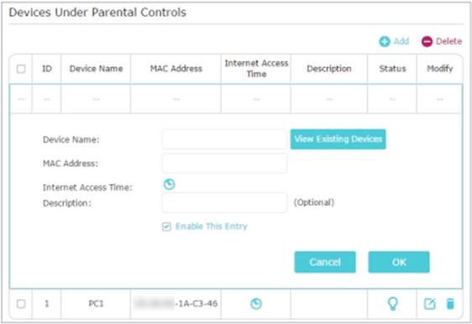Click the View Existing Devices button
This screenshot has height=324, width=472.
pyautogui.click(x=338, y=139)
